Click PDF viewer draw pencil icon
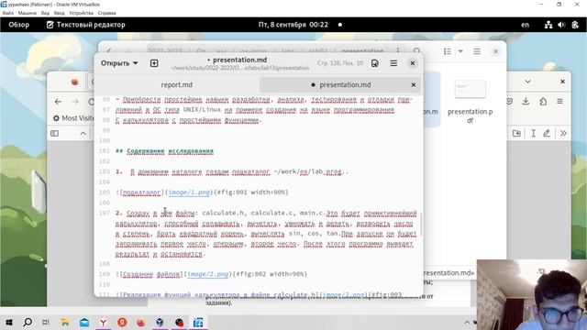Viewport: 587px width, 330px height. [x=547, y=133]
